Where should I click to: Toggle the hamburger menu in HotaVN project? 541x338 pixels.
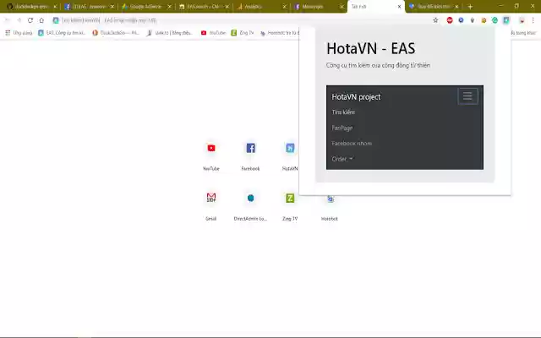pos(467,95)
